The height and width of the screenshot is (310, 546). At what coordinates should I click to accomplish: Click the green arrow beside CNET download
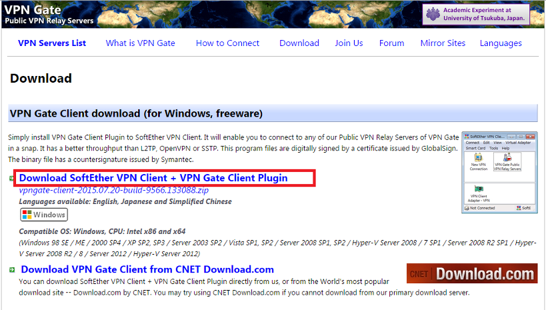tap(11, 269)
